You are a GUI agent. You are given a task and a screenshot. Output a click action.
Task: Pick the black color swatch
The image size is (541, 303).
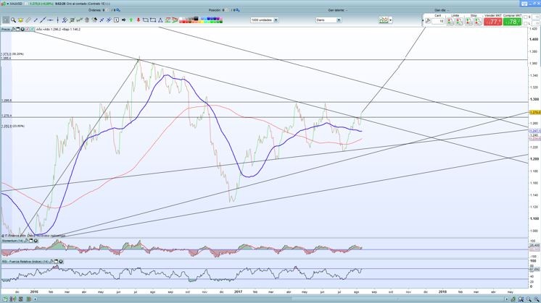click(196, 19)
